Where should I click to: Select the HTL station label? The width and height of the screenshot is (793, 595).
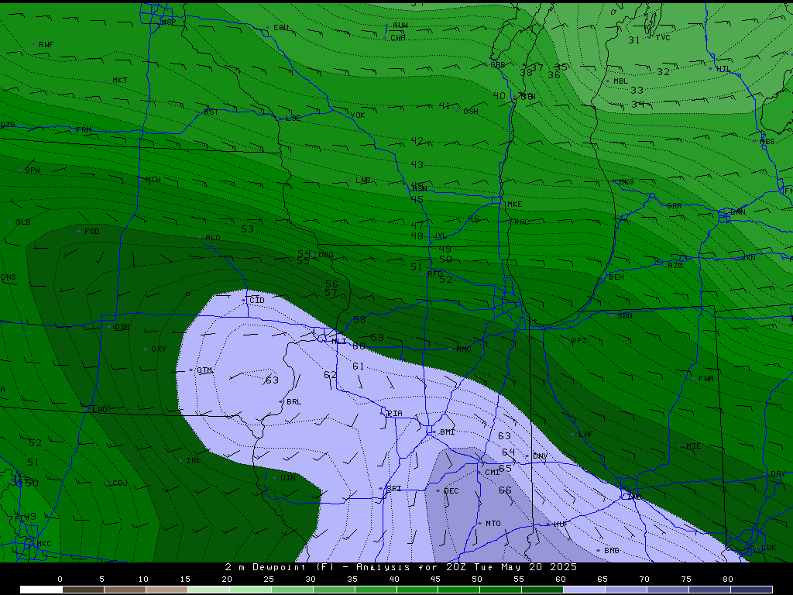click(x=723, y=69)
